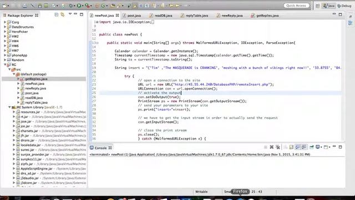Image resolution: width=355 pixels, height=200 pixels.
Task: Collapse all in Package Explorer
Action: [57, 15]
